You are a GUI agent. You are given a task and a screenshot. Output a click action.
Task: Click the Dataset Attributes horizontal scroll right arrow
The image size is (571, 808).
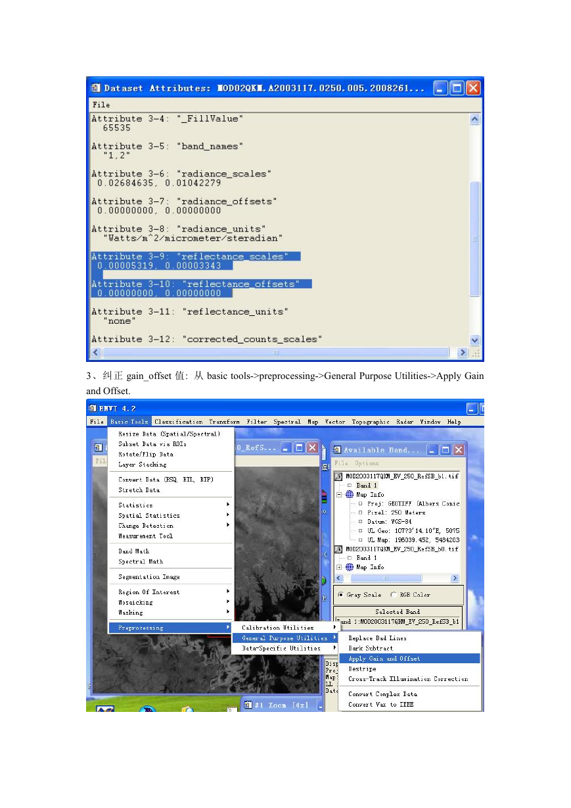pos(463,353)
